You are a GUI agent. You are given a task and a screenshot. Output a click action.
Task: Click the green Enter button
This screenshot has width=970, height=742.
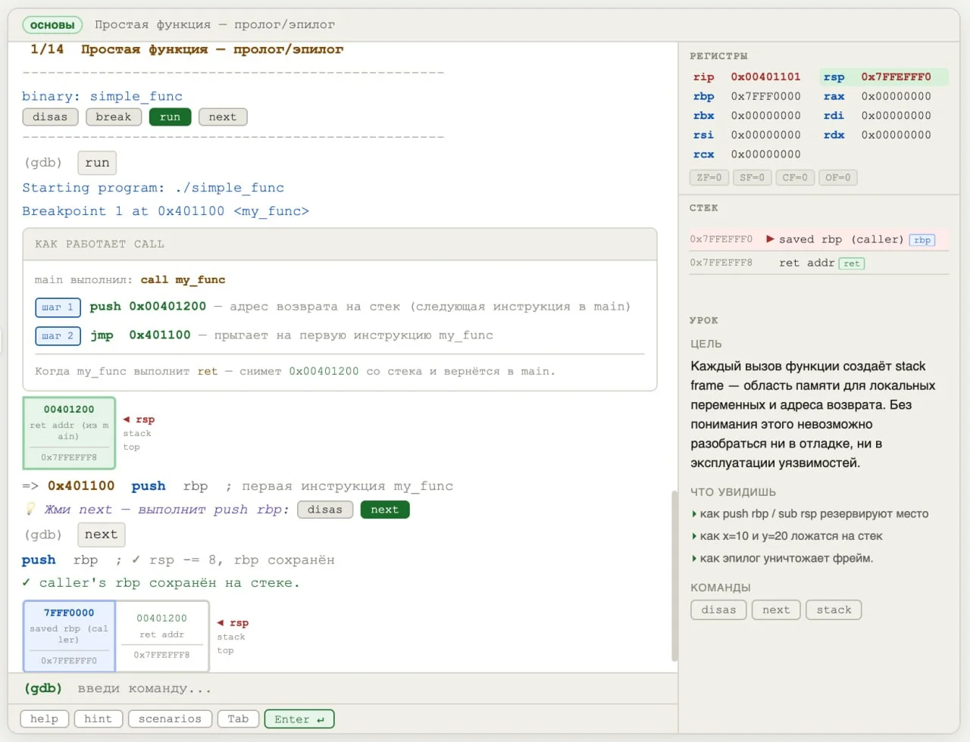pos(299,719)
